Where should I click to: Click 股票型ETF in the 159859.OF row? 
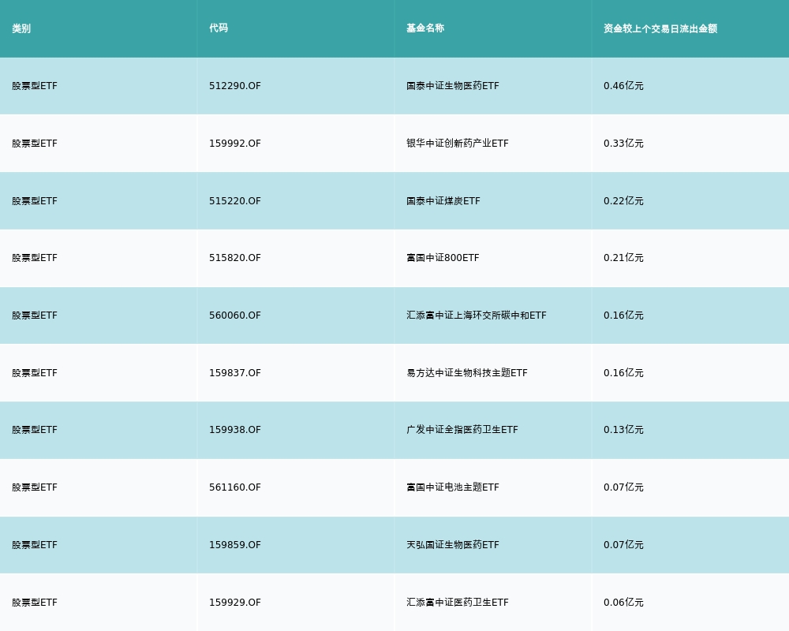click(x=35, y=545)
